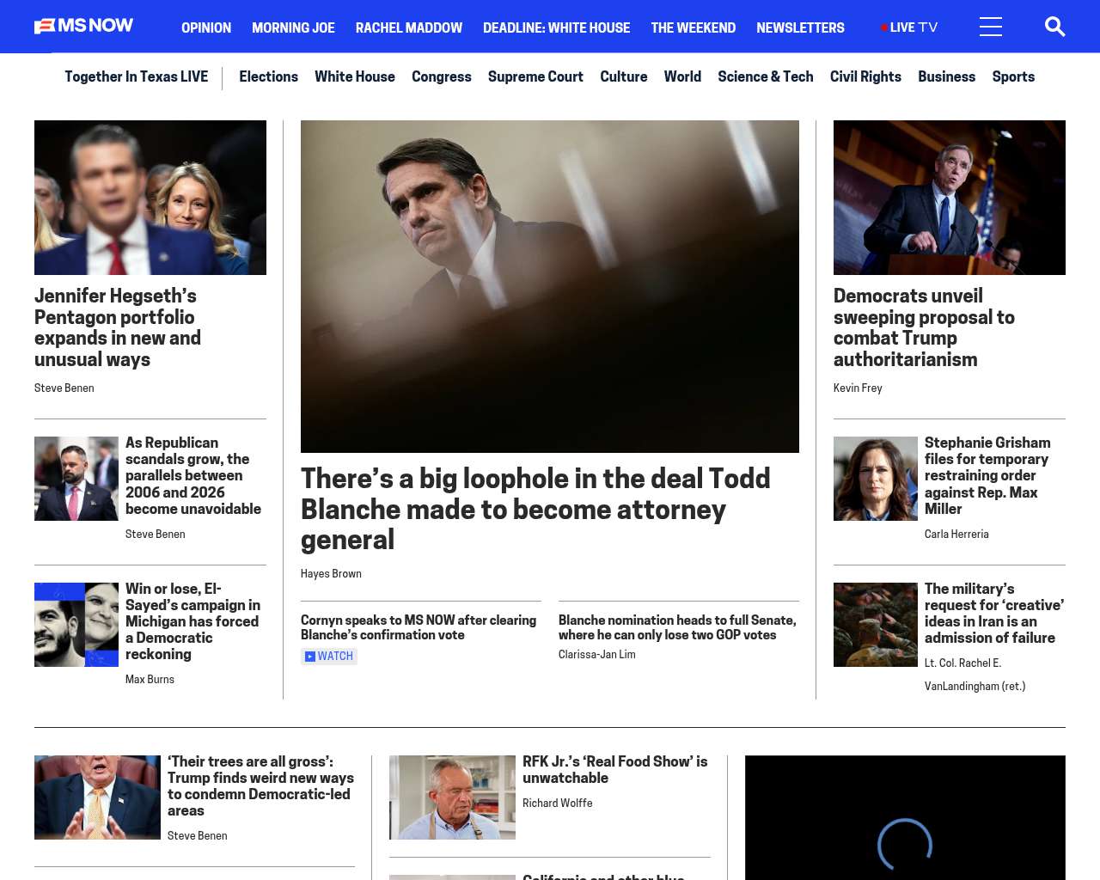
Task: View author Lt. Col. Rachel E. VanLandingham
Action: 975,675
